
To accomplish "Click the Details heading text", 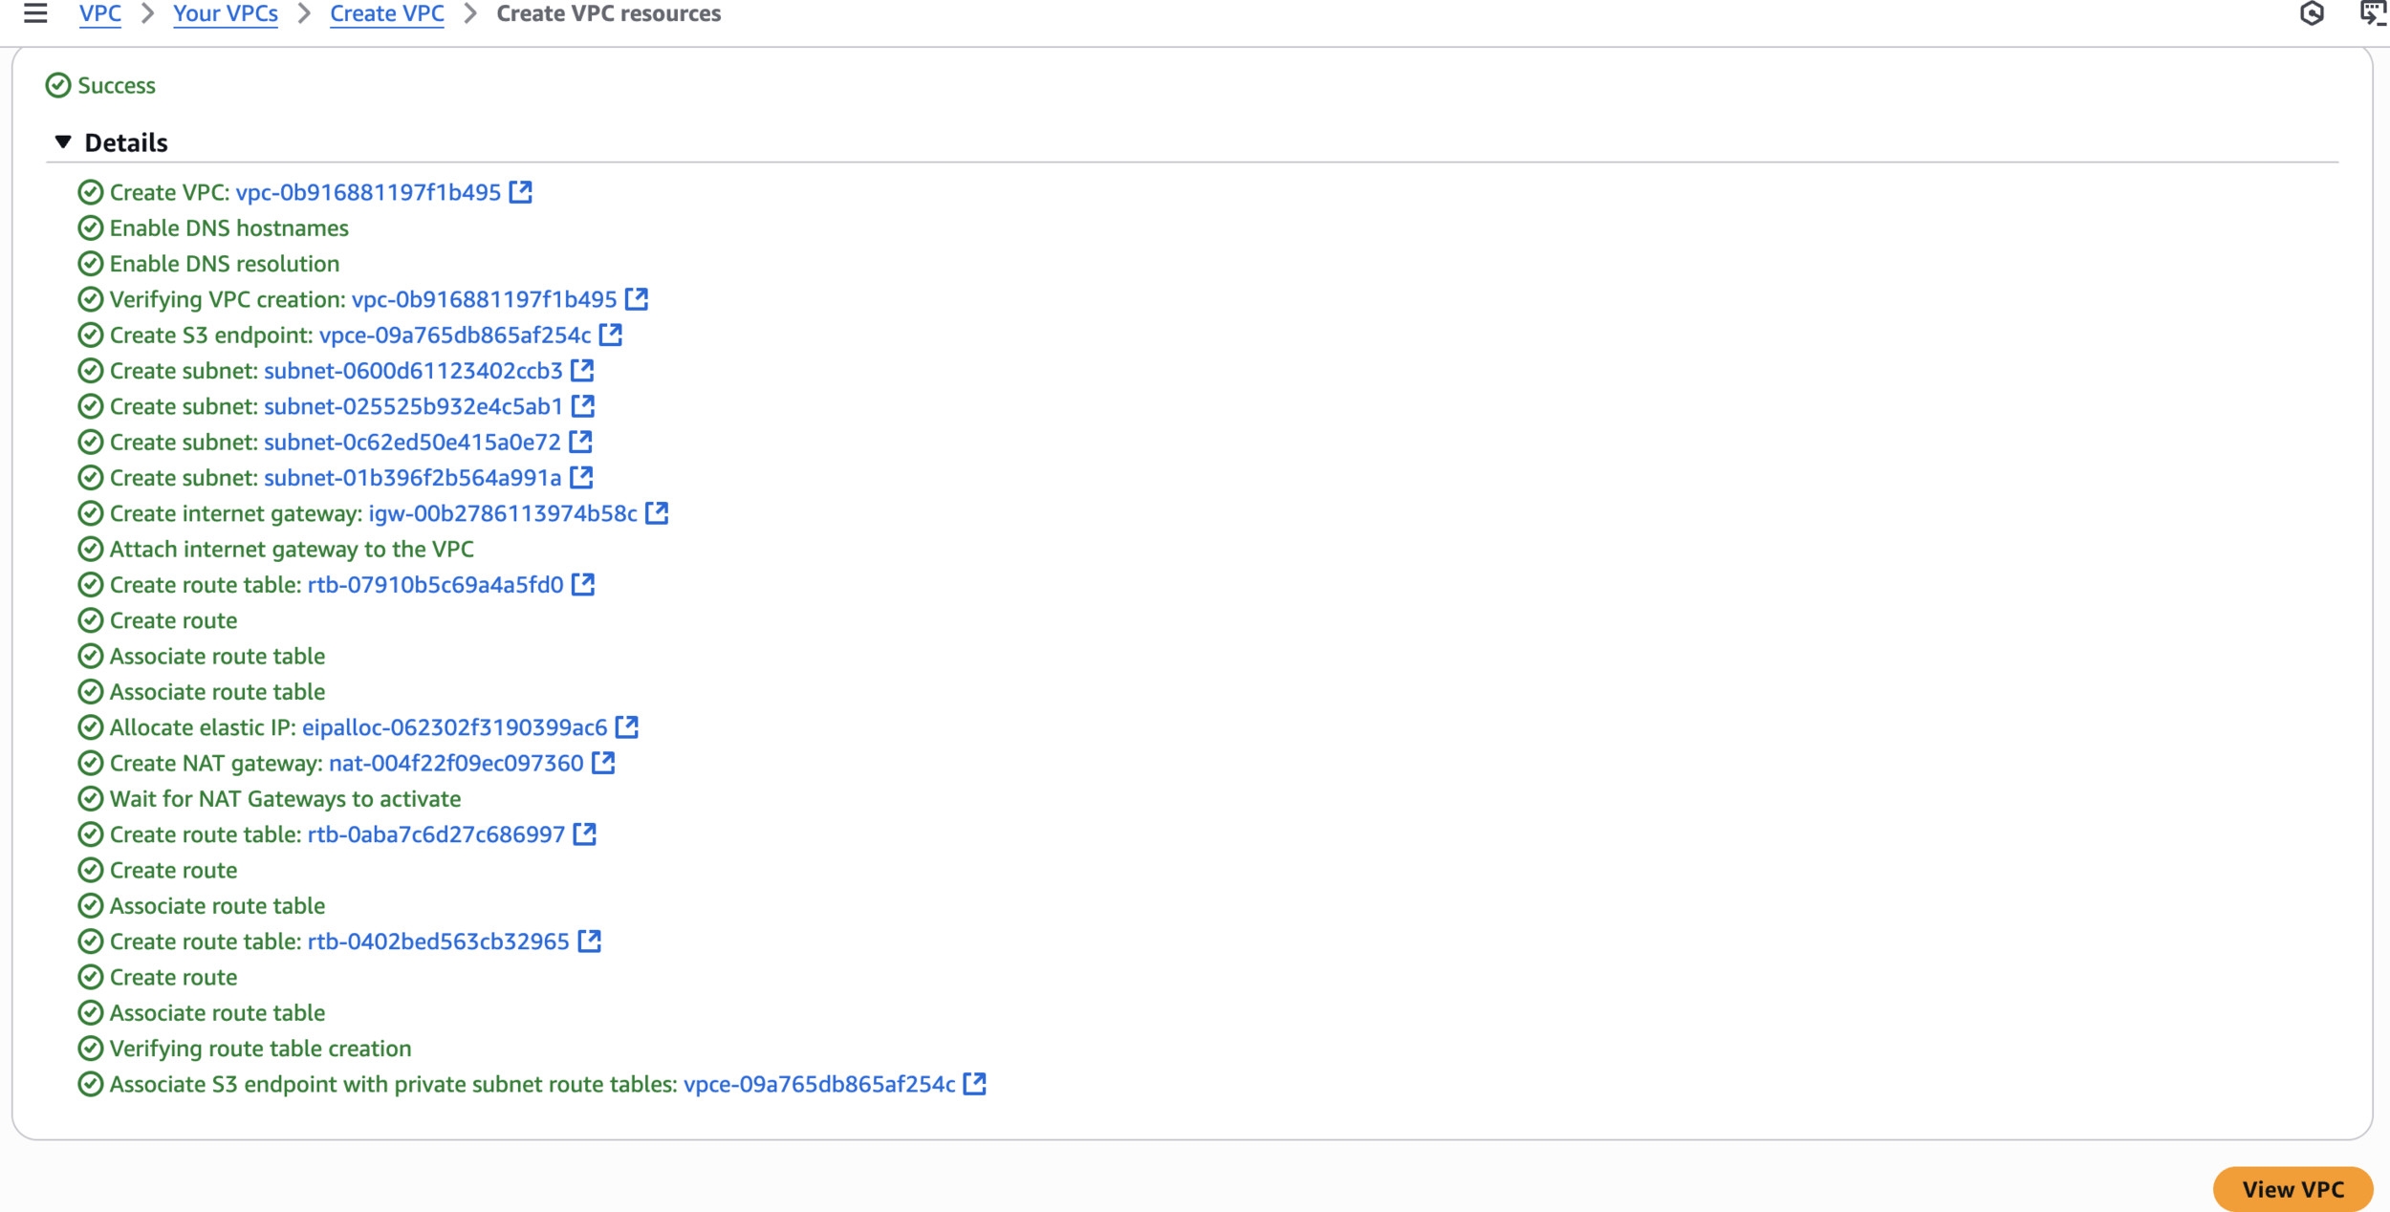I will coord(126,142).
